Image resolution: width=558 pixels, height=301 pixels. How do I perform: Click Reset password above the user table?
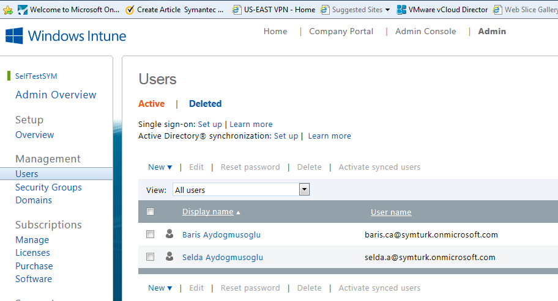pyautogui.click(x=250, y=167)
